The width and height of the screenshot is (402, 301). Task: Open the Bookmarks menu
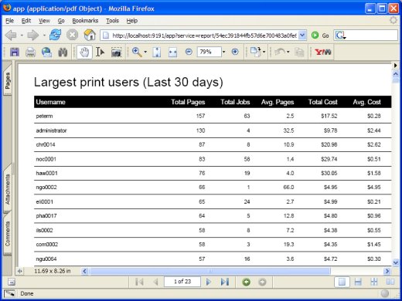(x=85, y=21)
